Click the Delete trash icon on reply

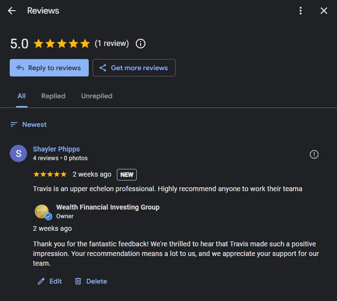point(78,281)
